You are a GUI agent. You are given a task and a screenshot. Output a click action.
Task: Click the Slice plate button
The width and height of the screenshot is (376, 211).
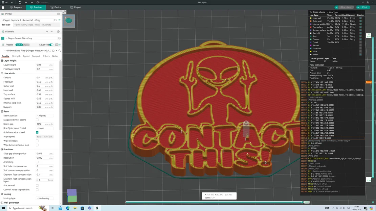click(346, 7)
